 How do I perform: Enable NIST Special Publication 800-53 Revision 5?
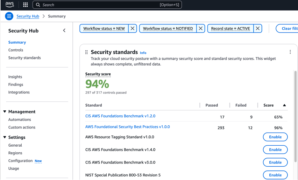click(275, 175)
